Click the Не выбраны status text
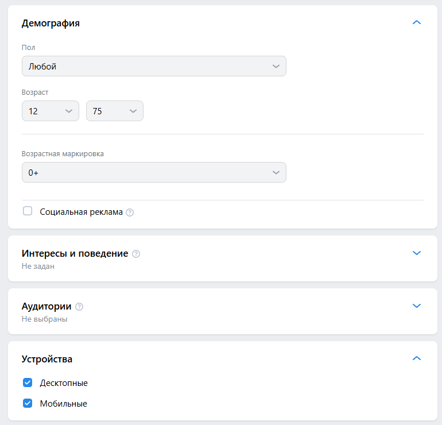 click(x=45, y=319)
